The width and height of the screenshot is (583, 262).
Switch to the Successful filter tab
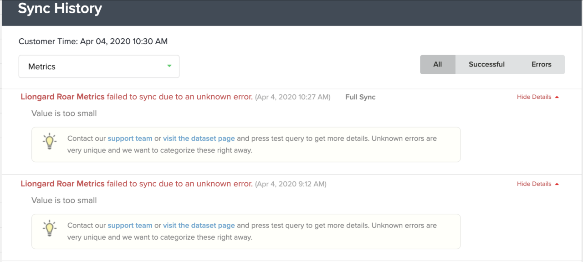click(486, 64)
